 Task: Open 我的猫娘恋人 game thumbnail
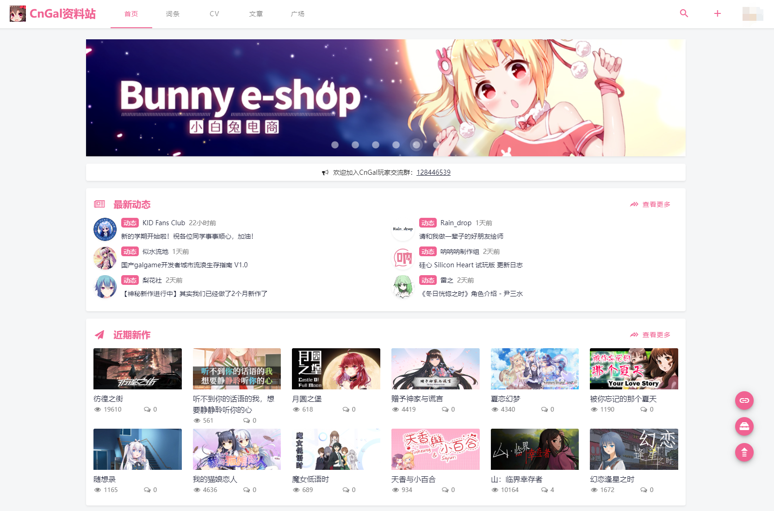[x=237, y=449]
